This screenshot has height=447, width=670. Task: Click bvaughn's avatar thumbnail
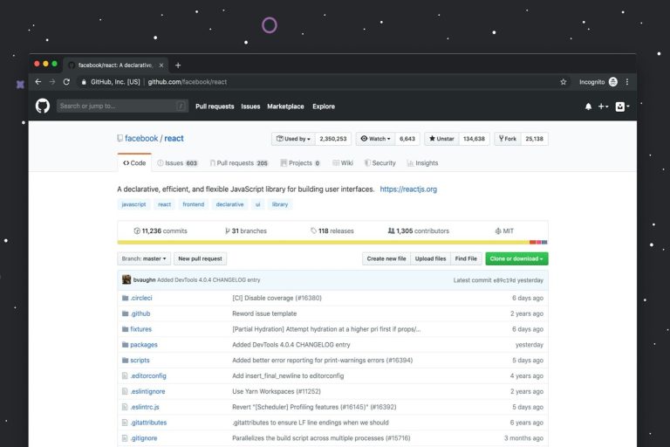(126, 279)
